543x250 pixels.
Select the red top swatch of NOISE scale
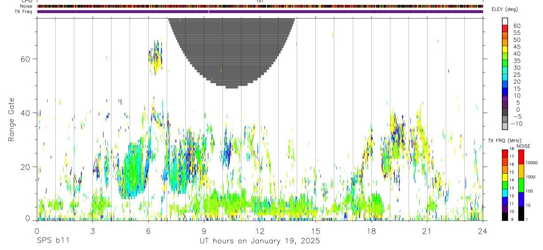click(x=521, y=157)
